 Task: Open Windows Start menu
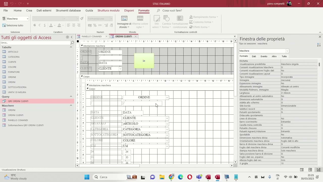coord(87,177)
